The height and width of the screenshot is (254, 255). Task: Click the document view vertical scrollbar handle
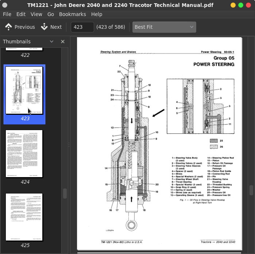251,190
